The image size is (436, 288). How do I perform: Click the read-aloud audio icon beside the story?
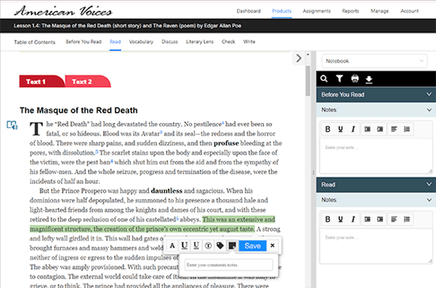pos(12,125)
